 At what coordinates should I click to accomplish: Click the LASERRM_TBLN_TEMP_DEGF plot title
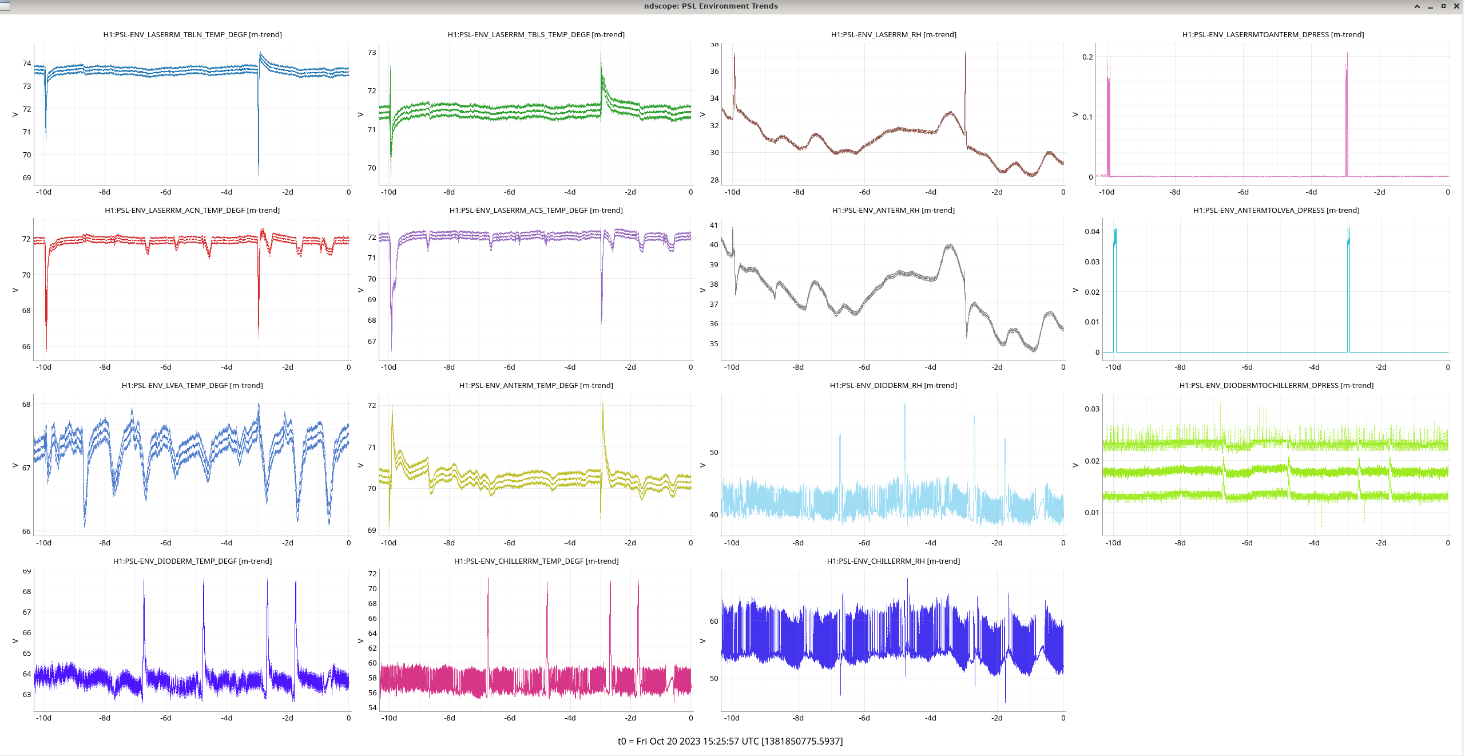pos(192,35)
